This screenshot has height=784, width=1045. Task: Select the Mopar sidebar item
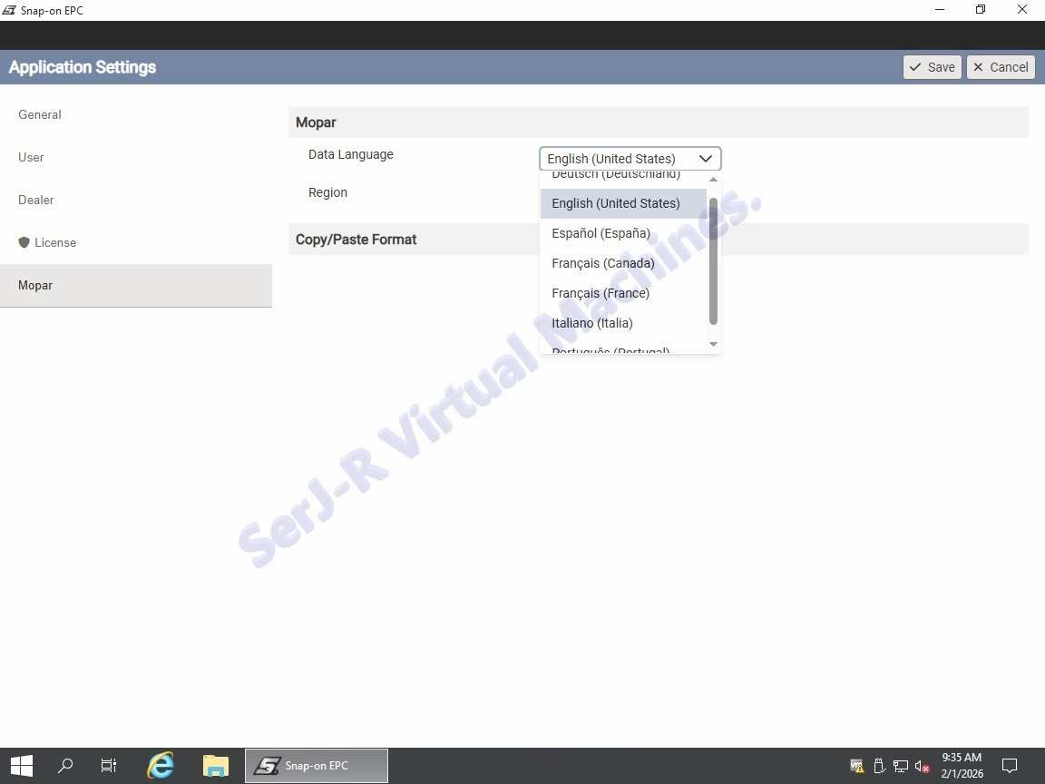click(x=35, y=285)
